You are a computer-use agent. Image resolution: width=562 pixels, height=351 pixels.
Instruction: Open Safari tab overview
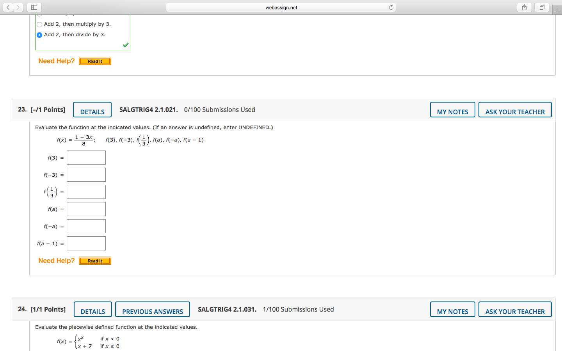click(x=542, y=7)
